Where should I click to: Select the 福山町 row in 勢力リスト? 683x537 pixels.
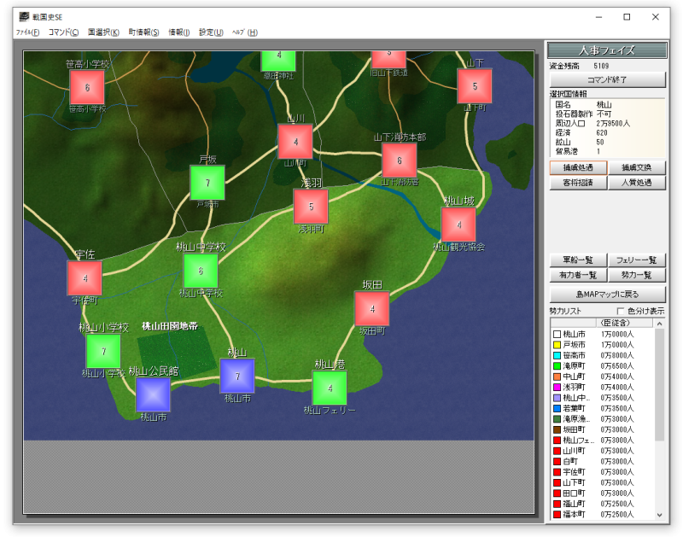603,504
